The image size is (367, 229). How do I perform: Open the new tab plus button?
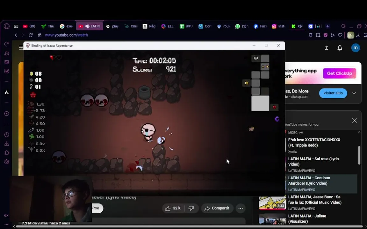click(x=328, y=26)
